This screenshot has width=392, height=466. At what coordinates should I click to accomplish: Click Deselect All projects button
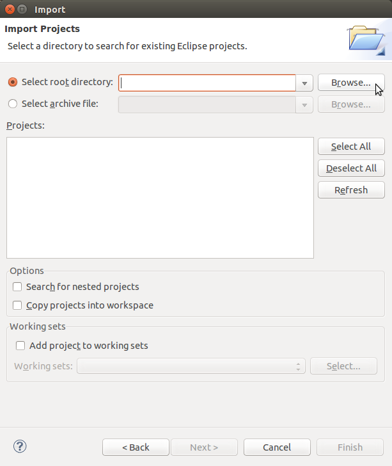pos(351,168)
